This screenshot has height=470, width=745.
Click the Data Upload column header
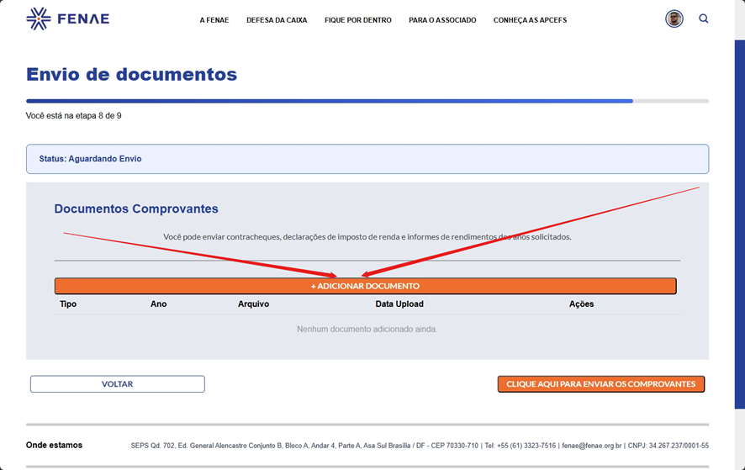[x=399, y=304]
